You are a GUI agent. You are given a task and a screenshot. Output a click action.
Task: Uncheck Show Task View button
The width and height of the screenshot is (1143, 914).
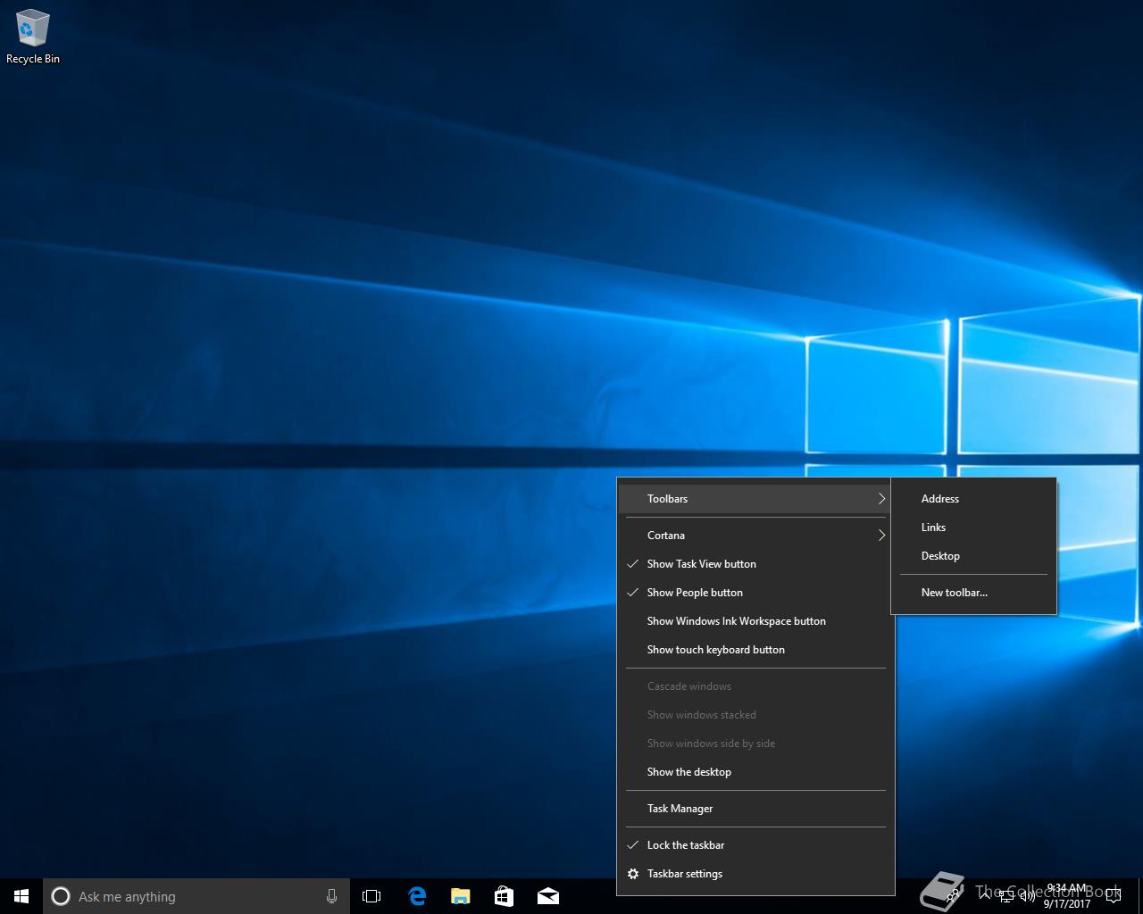(701, 564)
